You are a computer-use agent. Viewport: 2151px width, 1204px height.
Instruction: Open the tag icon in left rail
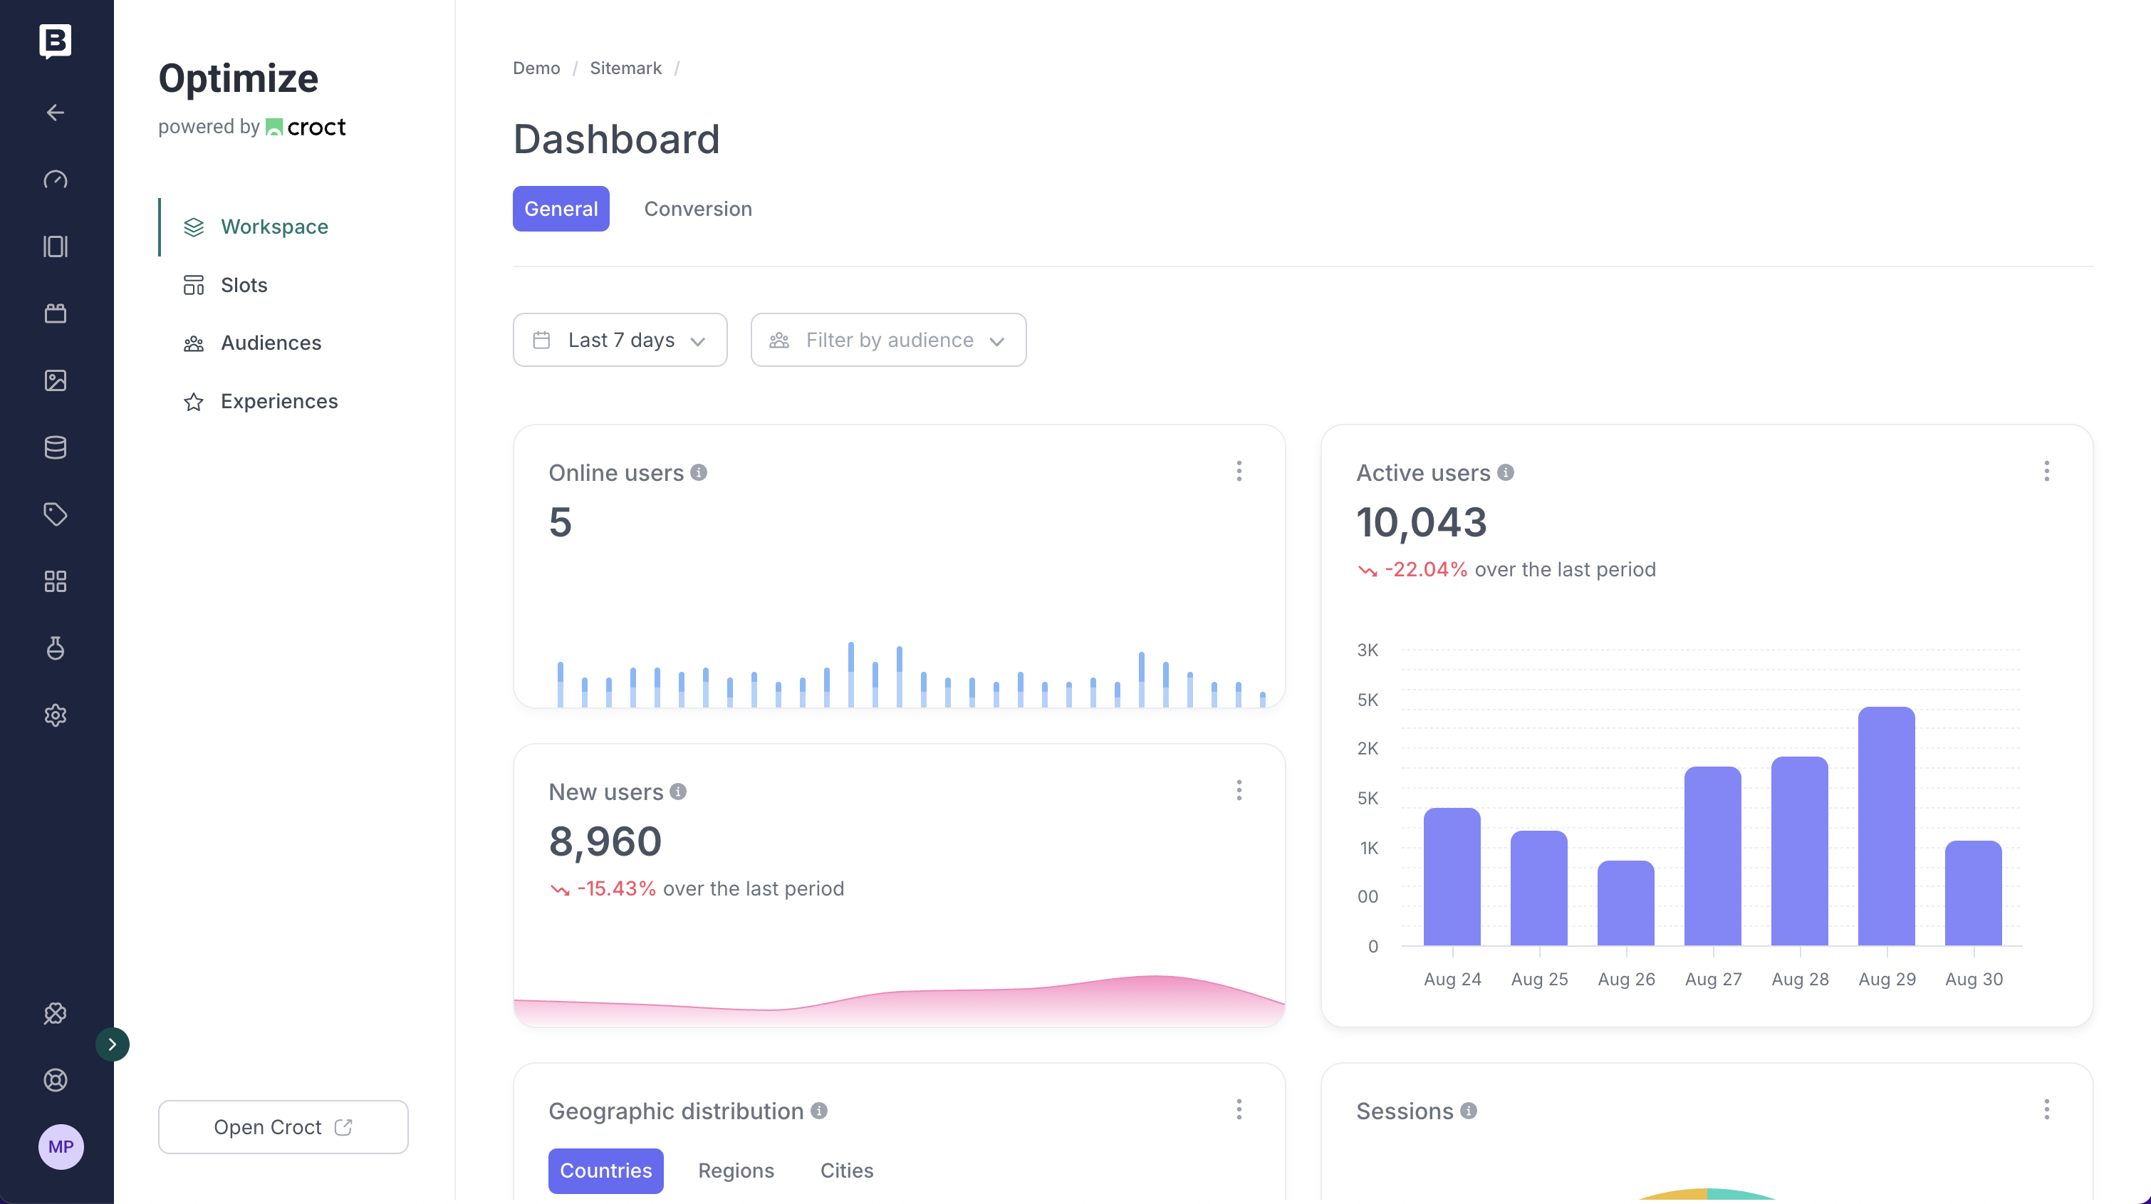pos(55,514)
